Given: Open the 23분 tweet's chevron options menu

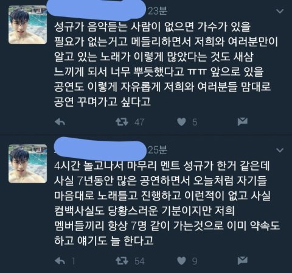Looking at the screenshot, I should 280,11.
